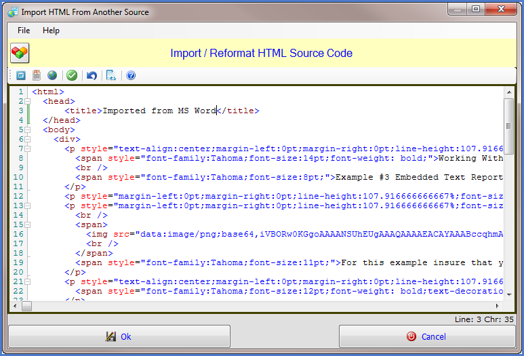Screen dimensions: 524x356
Task: Collapse the paragraph fold on line 7
Action: click(28, 149)
